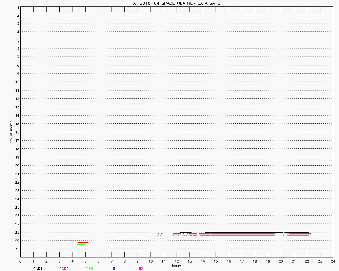Click the hour 24 tick label on x-axis
This screenshot has width=339, height=271.
pyautogui.click(x=333, y=261)
